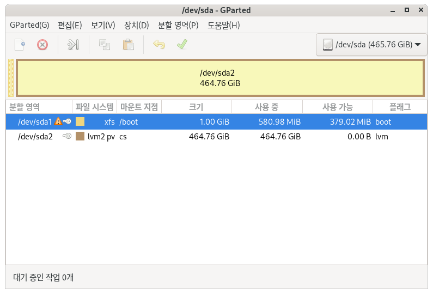This screenshot has width=433, height=294.
Task: Click the 마운트 지점 column header
Action: 139,107
